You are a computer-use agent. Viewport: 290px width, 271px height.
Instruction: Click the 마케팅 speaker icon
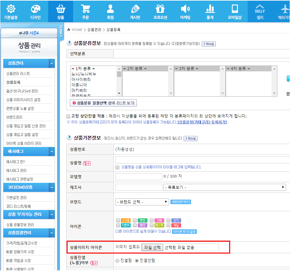coord(185,9)
